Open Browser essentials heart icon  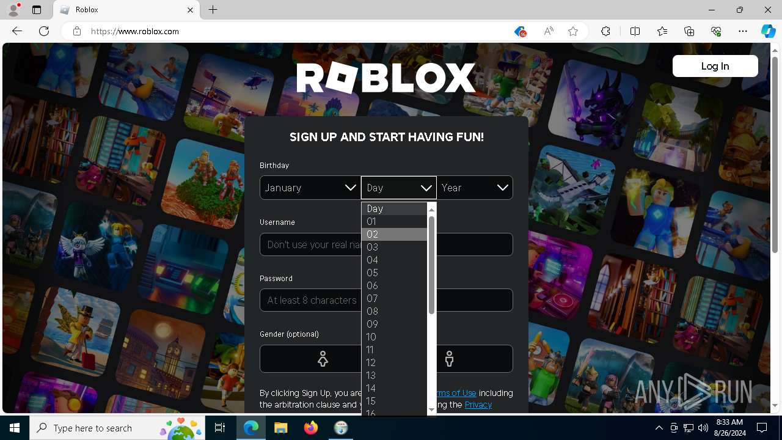click(x=716, y=31)
